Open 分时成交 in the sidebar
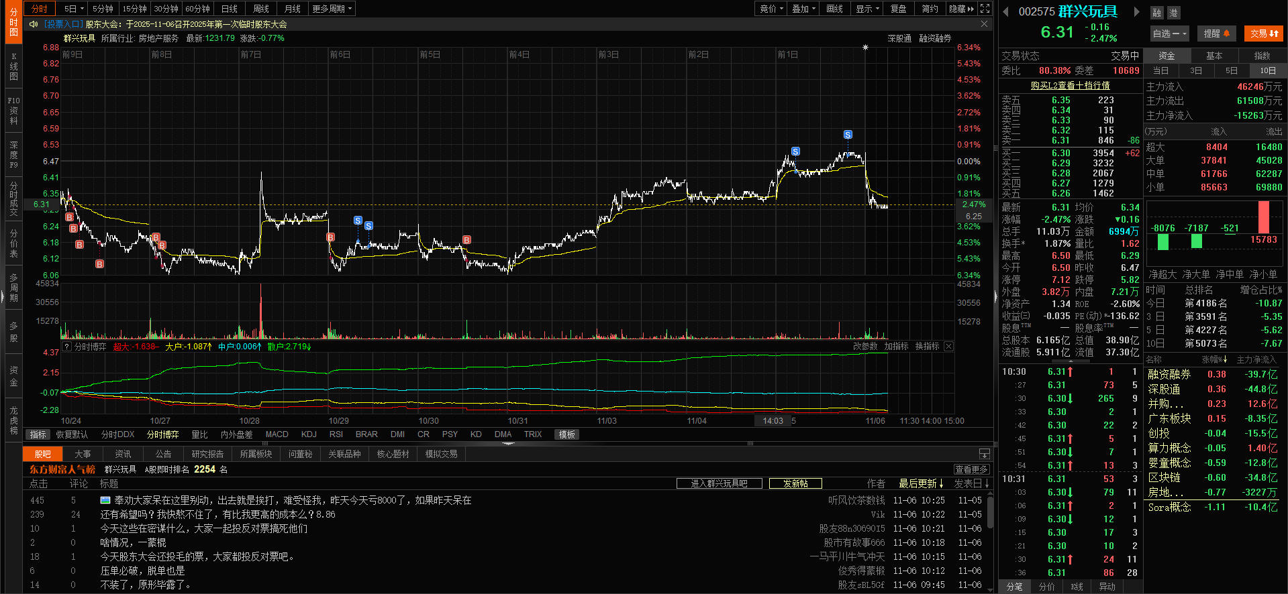Screen dimensions: 1288x594 coord(13,199)
